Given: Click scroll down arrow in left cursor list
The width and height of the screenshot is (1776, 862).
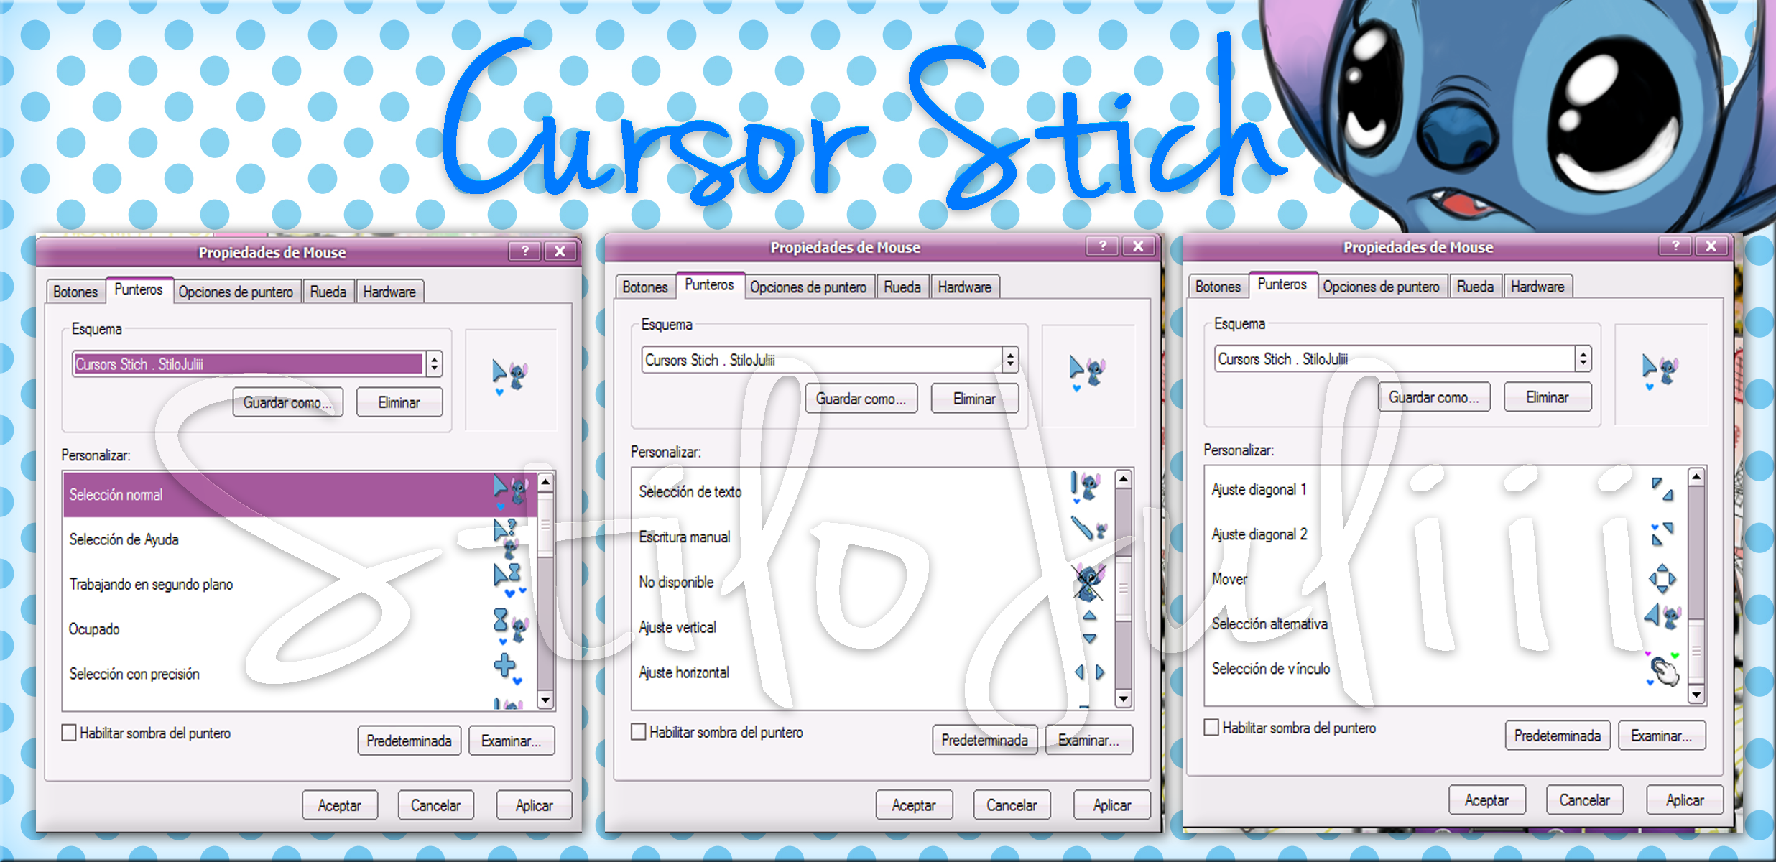Looking at the screenshot, I should (x=545, y=700).
